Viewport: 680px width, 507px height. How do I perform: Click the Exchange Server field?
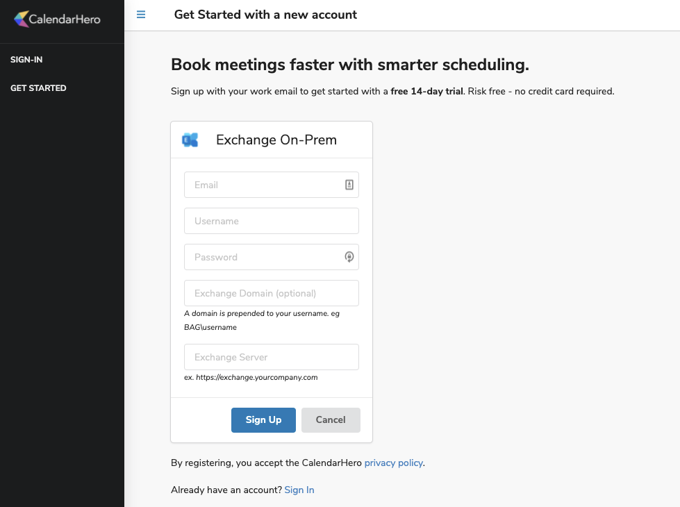[272, 357]
